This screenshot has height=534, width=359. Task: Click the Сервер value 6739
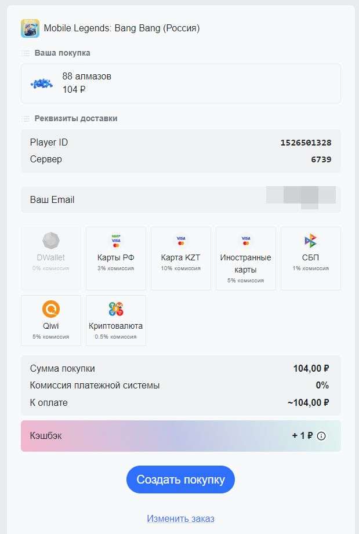click(x=321, y=159)
